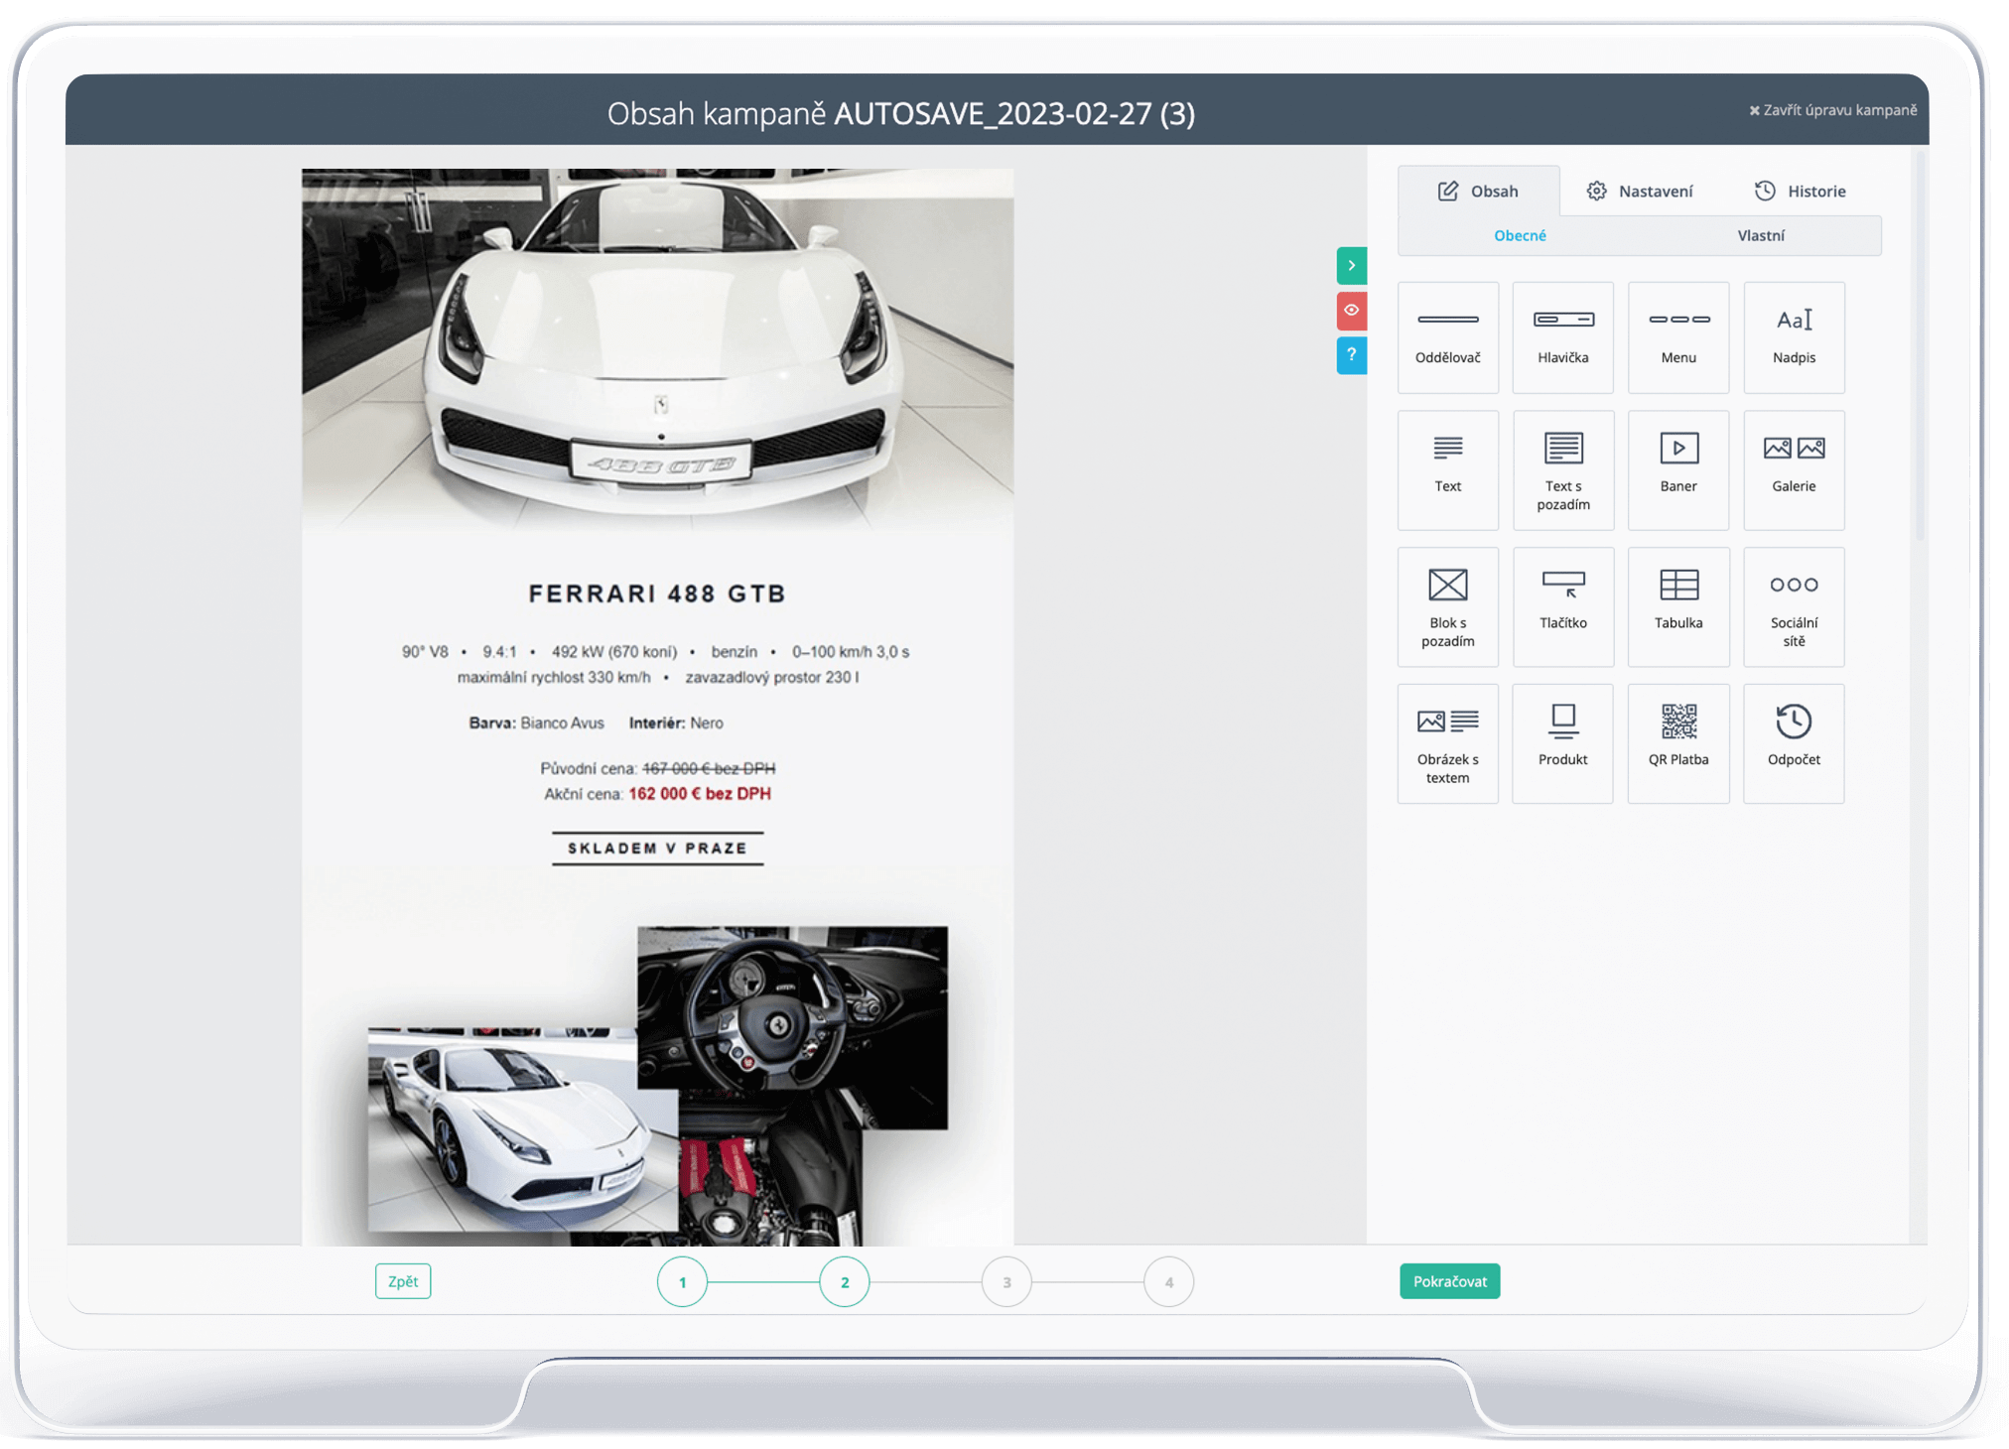Toggle preview with red eye button
The width and height of the screenshot is (2009, 1449).
(1351, 311)
